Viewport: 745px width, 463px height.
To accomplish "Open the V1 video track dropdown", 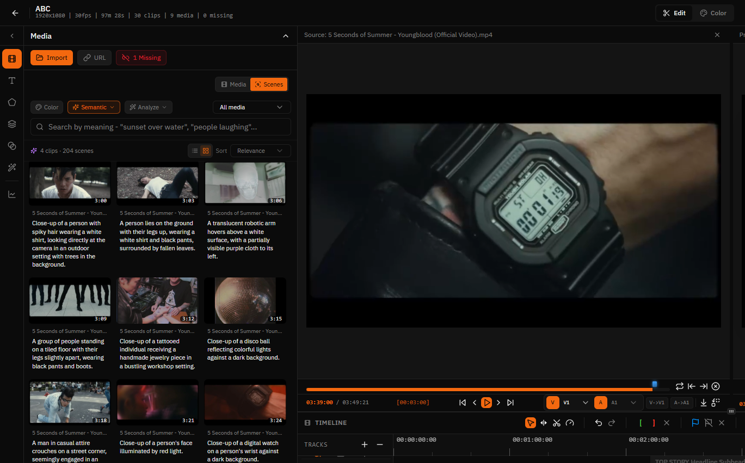I will (x=575, y=403).
